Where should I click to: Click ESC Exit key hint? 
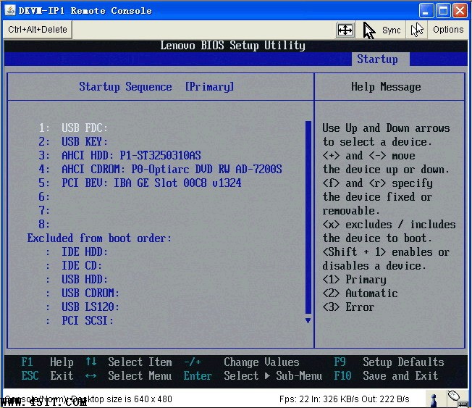coord(47,376)
